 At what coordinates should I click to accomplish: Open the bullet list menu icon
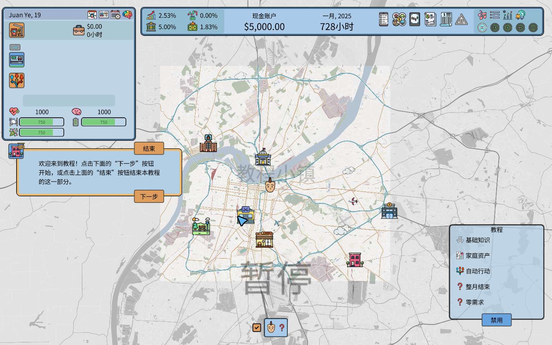pos(495,15)
